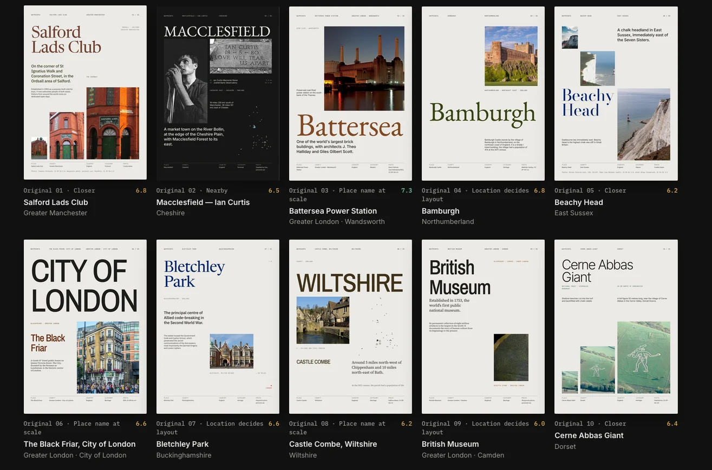Click the label 'Original 02 · Nearby'

point(192,190)
